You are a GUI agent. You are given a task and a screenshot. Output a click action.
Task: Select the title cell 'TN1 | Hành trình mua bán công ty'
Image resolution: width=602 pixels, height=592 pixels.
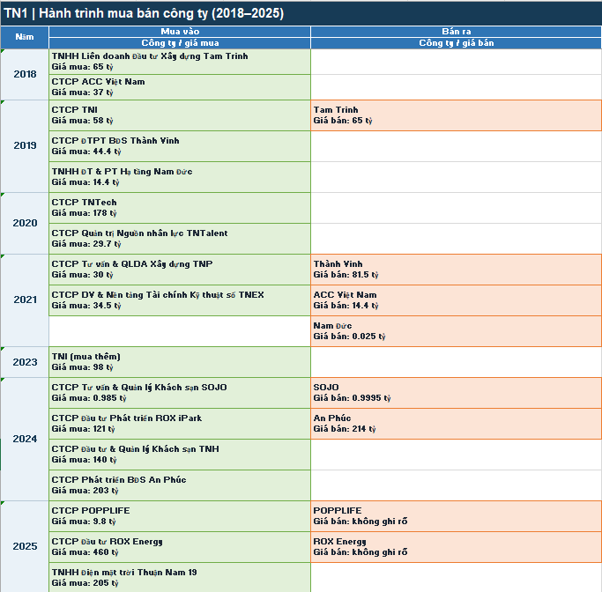click(x=301, y=13)
